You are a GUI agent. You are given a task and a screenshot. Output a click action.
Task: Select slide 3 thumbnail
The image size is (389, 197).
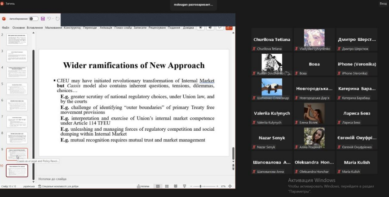pyautogui.click(x=17, y=56)
